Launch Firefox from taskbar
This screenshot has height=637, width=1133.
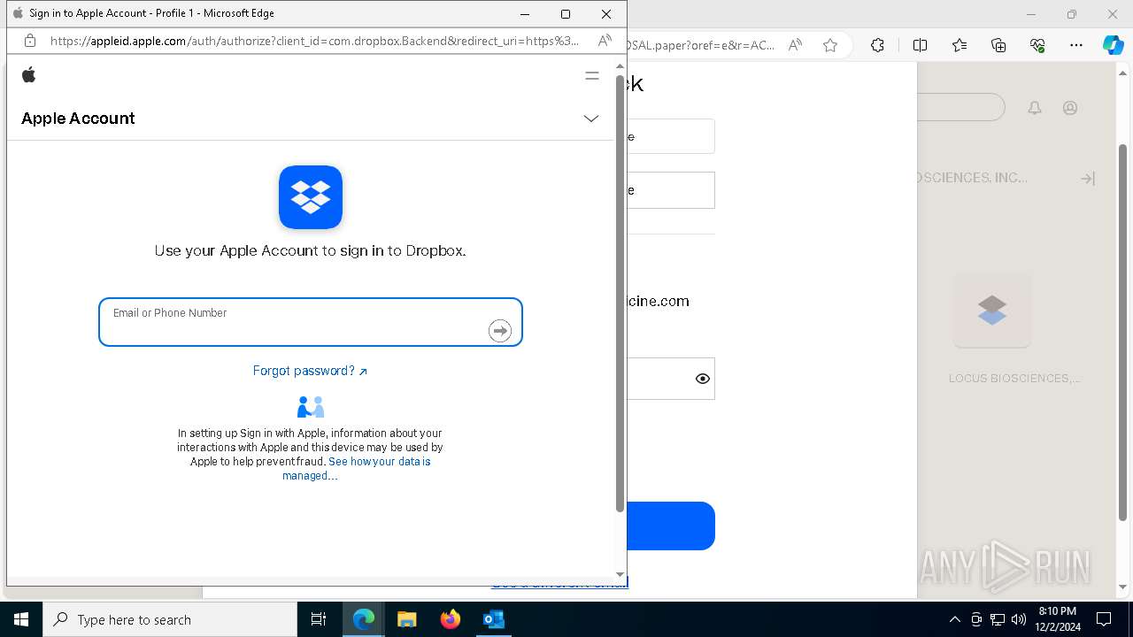[450, 619]
